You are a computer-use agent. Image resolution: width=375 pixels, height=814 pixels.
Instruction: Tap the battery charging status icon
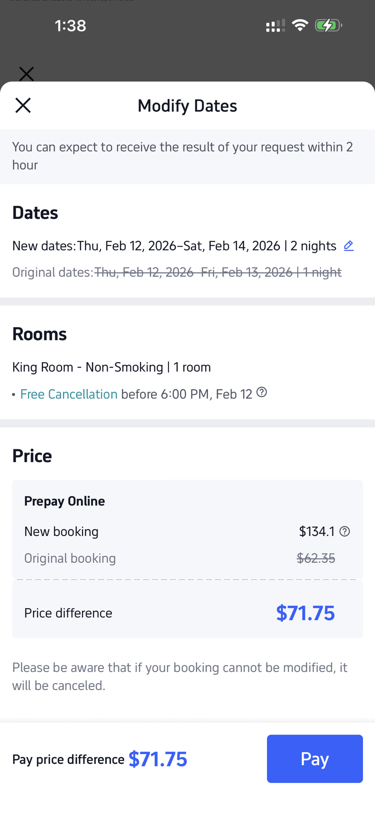pos(328,26)
